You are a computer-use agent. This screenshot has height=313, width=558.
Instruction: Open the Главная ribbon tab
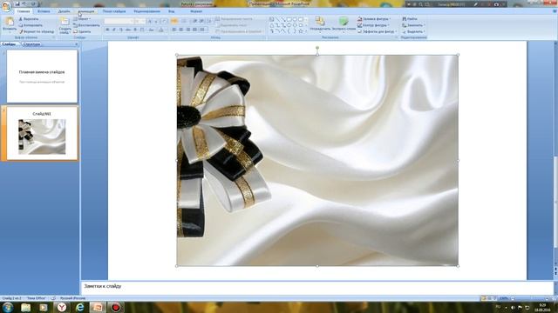coord(24,11)
